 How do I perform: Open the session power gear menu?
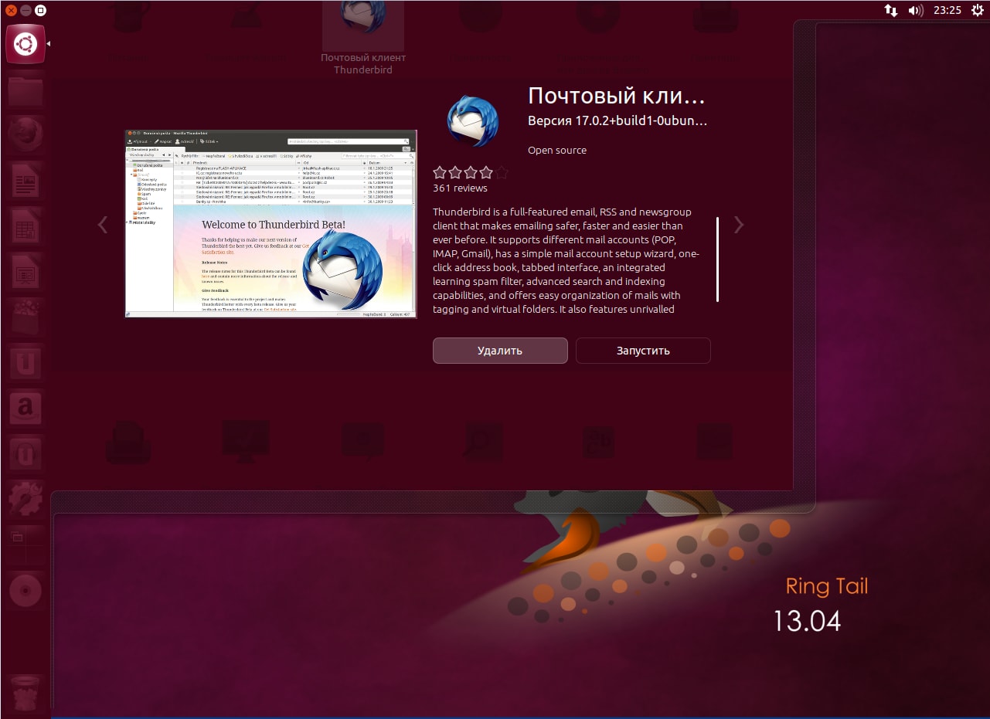pyautogui.click(x=977, y=10)
